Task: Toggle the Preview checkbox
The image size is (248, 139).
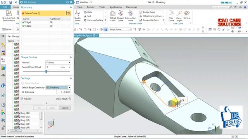Action: [22, 99]
